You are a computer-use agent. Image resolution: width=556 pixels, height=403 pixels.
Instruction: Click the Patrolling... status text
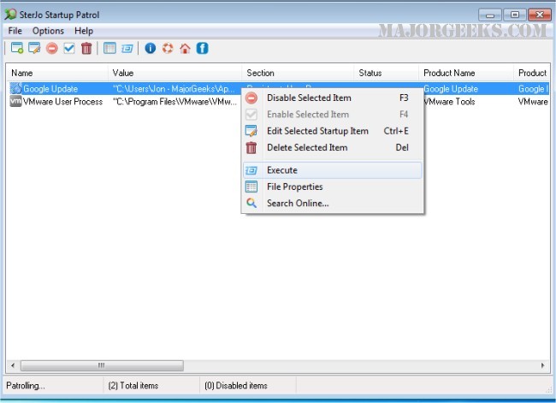26,386
